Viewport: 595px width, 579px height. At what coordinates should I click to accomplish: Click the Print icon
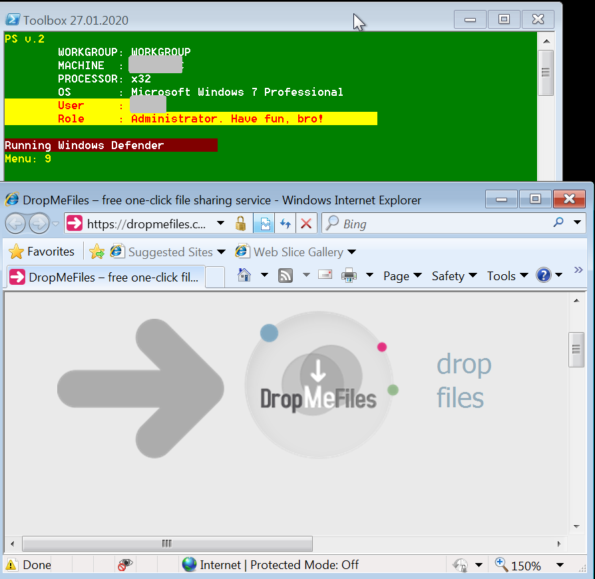pyautogui.click(x=349, y=276)
